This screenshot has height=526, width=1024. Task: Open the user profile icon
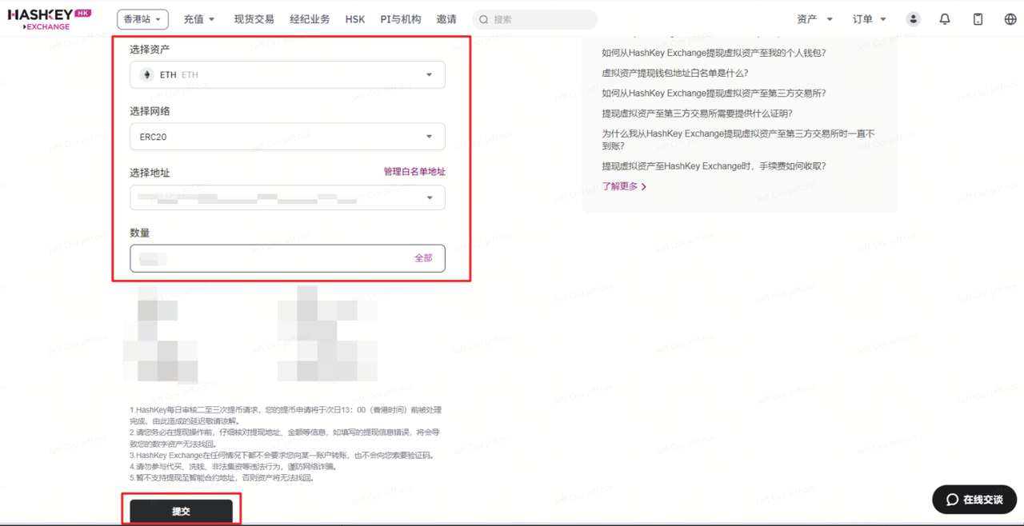(x=913, y=19)
